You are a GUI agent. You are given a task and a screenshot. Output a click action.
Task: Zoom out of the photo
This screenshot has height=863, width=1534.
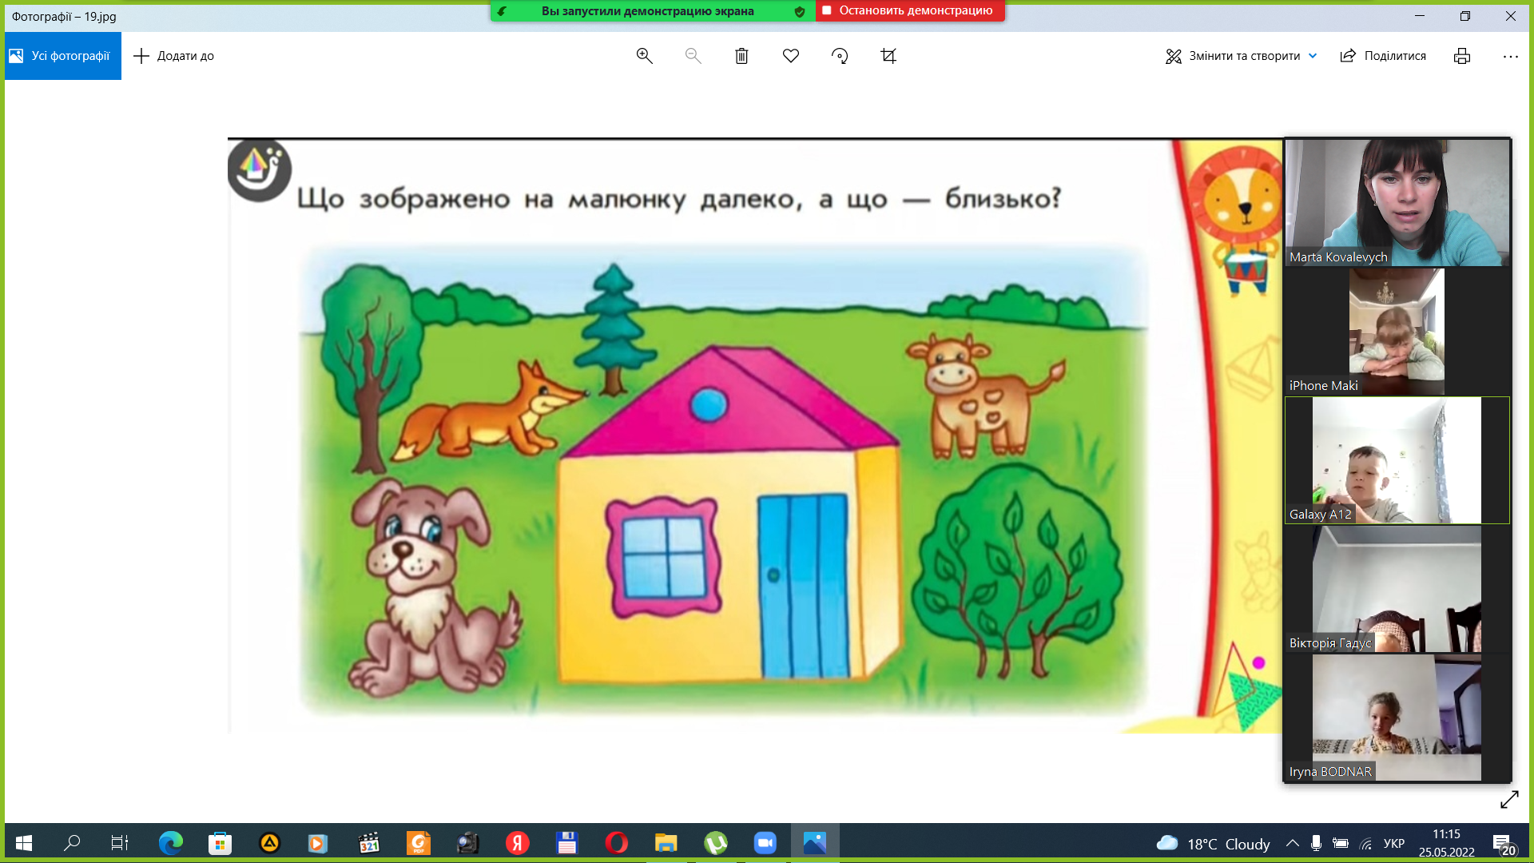(x=693, y=56)
